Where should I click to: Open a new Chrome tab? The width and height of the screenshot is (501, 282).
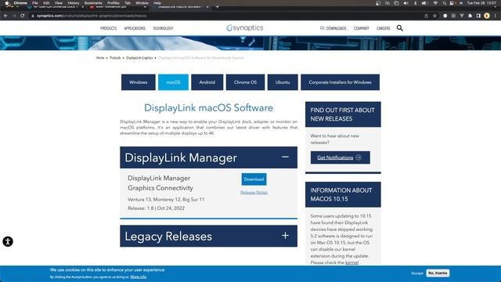point(218,6)
